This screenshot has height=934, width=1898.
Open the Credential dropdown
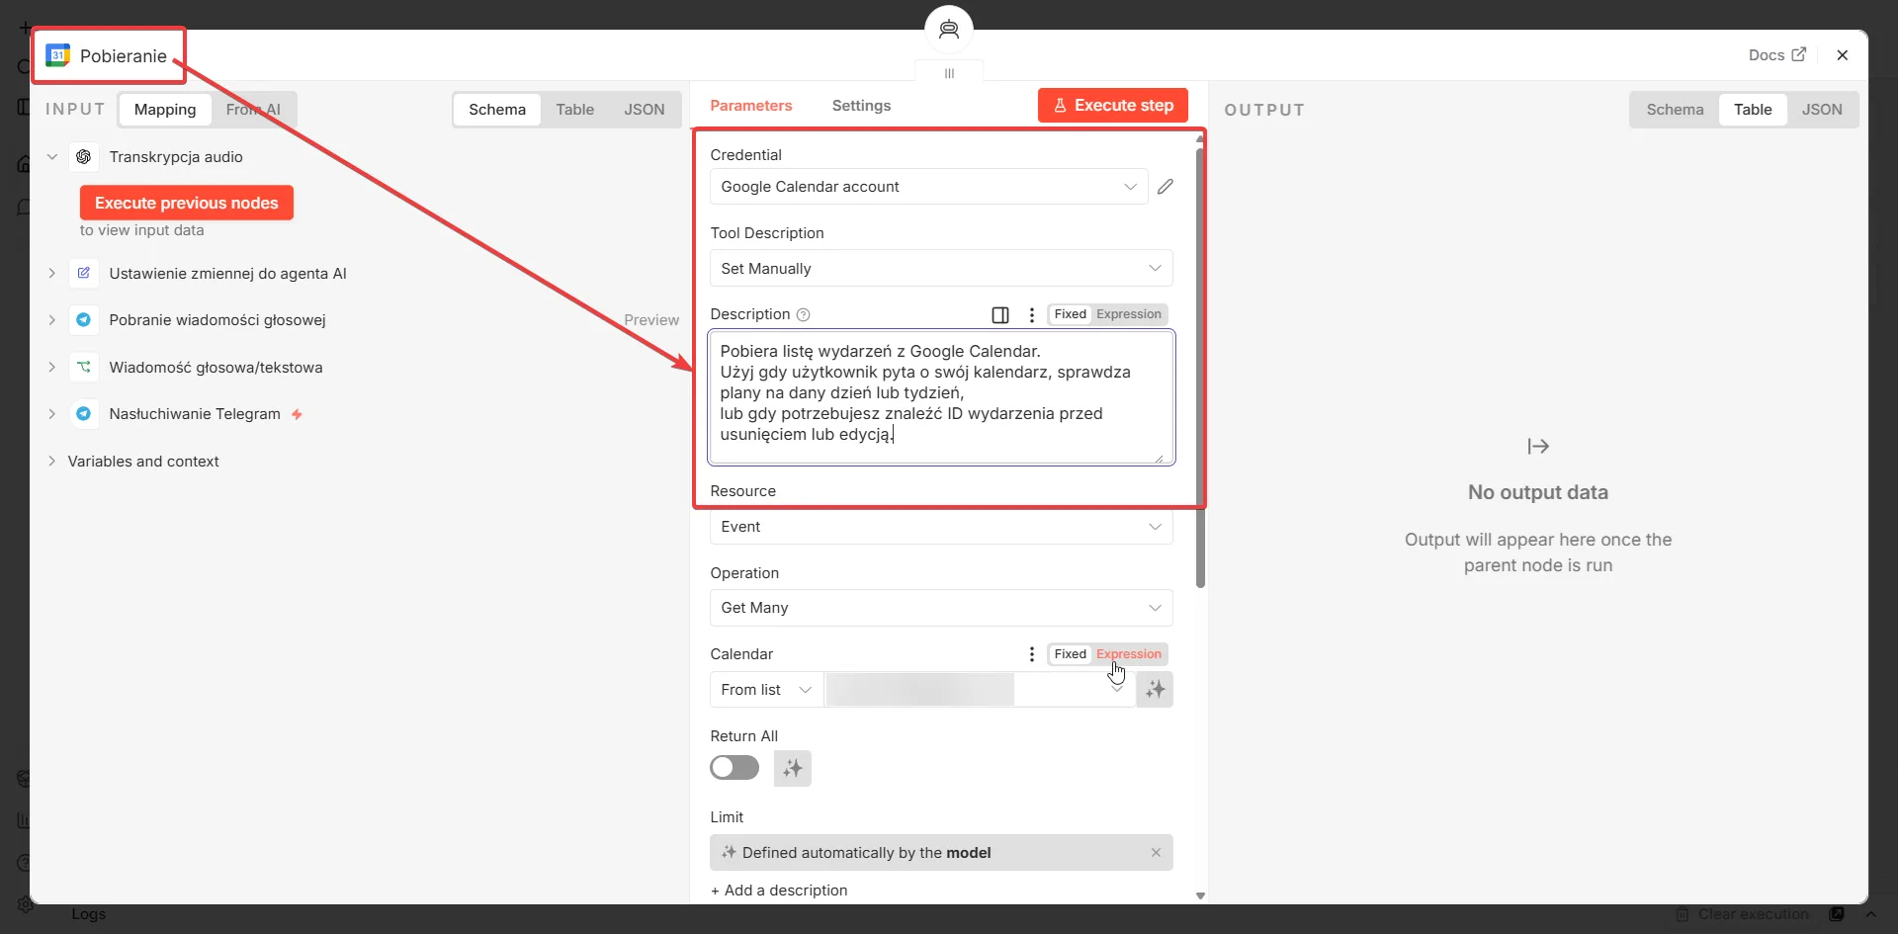928,187
